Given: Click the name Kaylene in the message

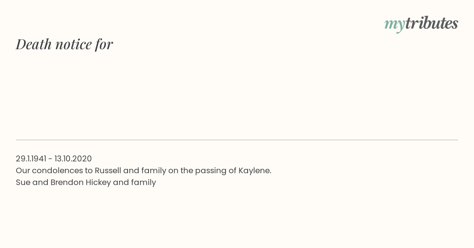Looking at the screenshot, I should tap(254, 170).
